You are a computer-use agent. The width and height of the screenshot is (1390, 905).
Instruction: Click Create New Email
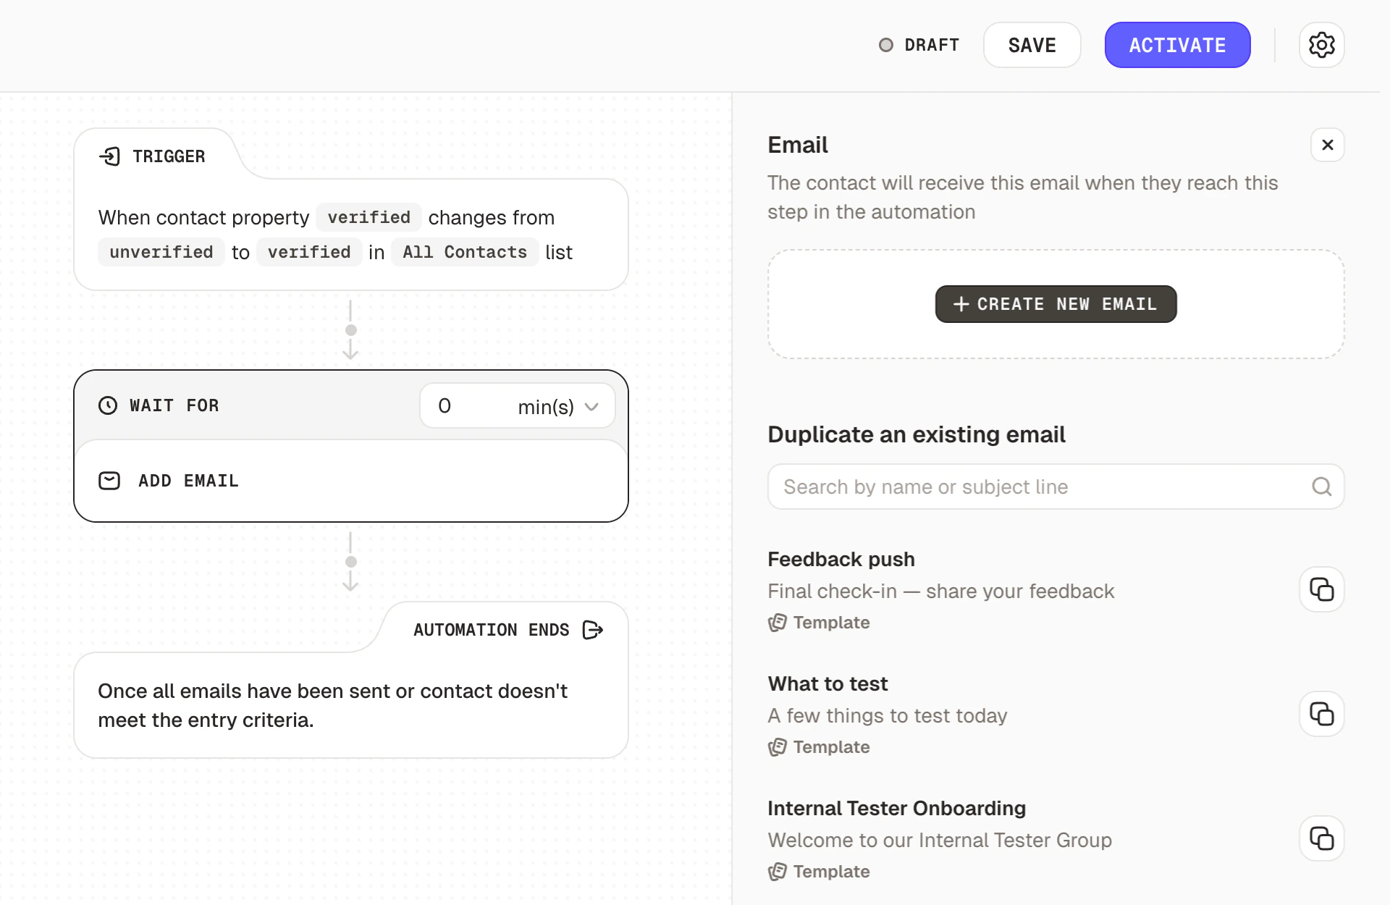pos(1055,304)
